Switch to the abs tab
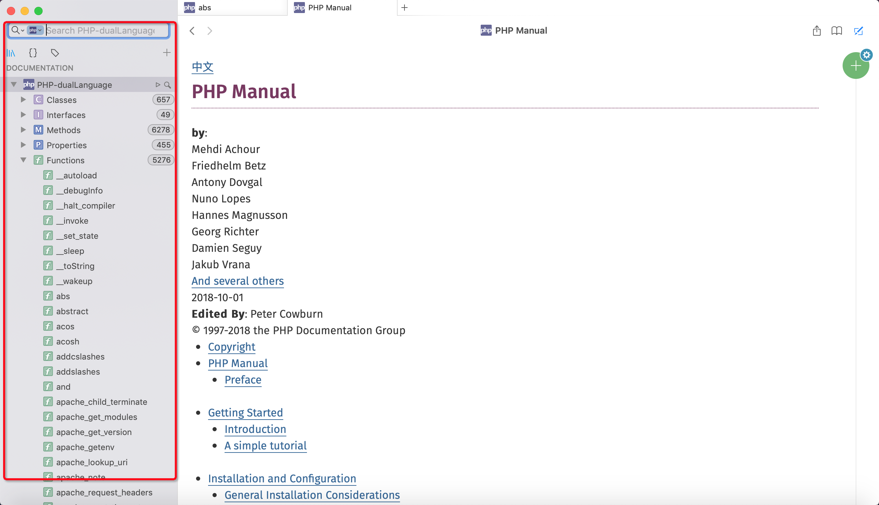This screenshot has width=879, height=505. pyautogui.click(x=232, y=8)
